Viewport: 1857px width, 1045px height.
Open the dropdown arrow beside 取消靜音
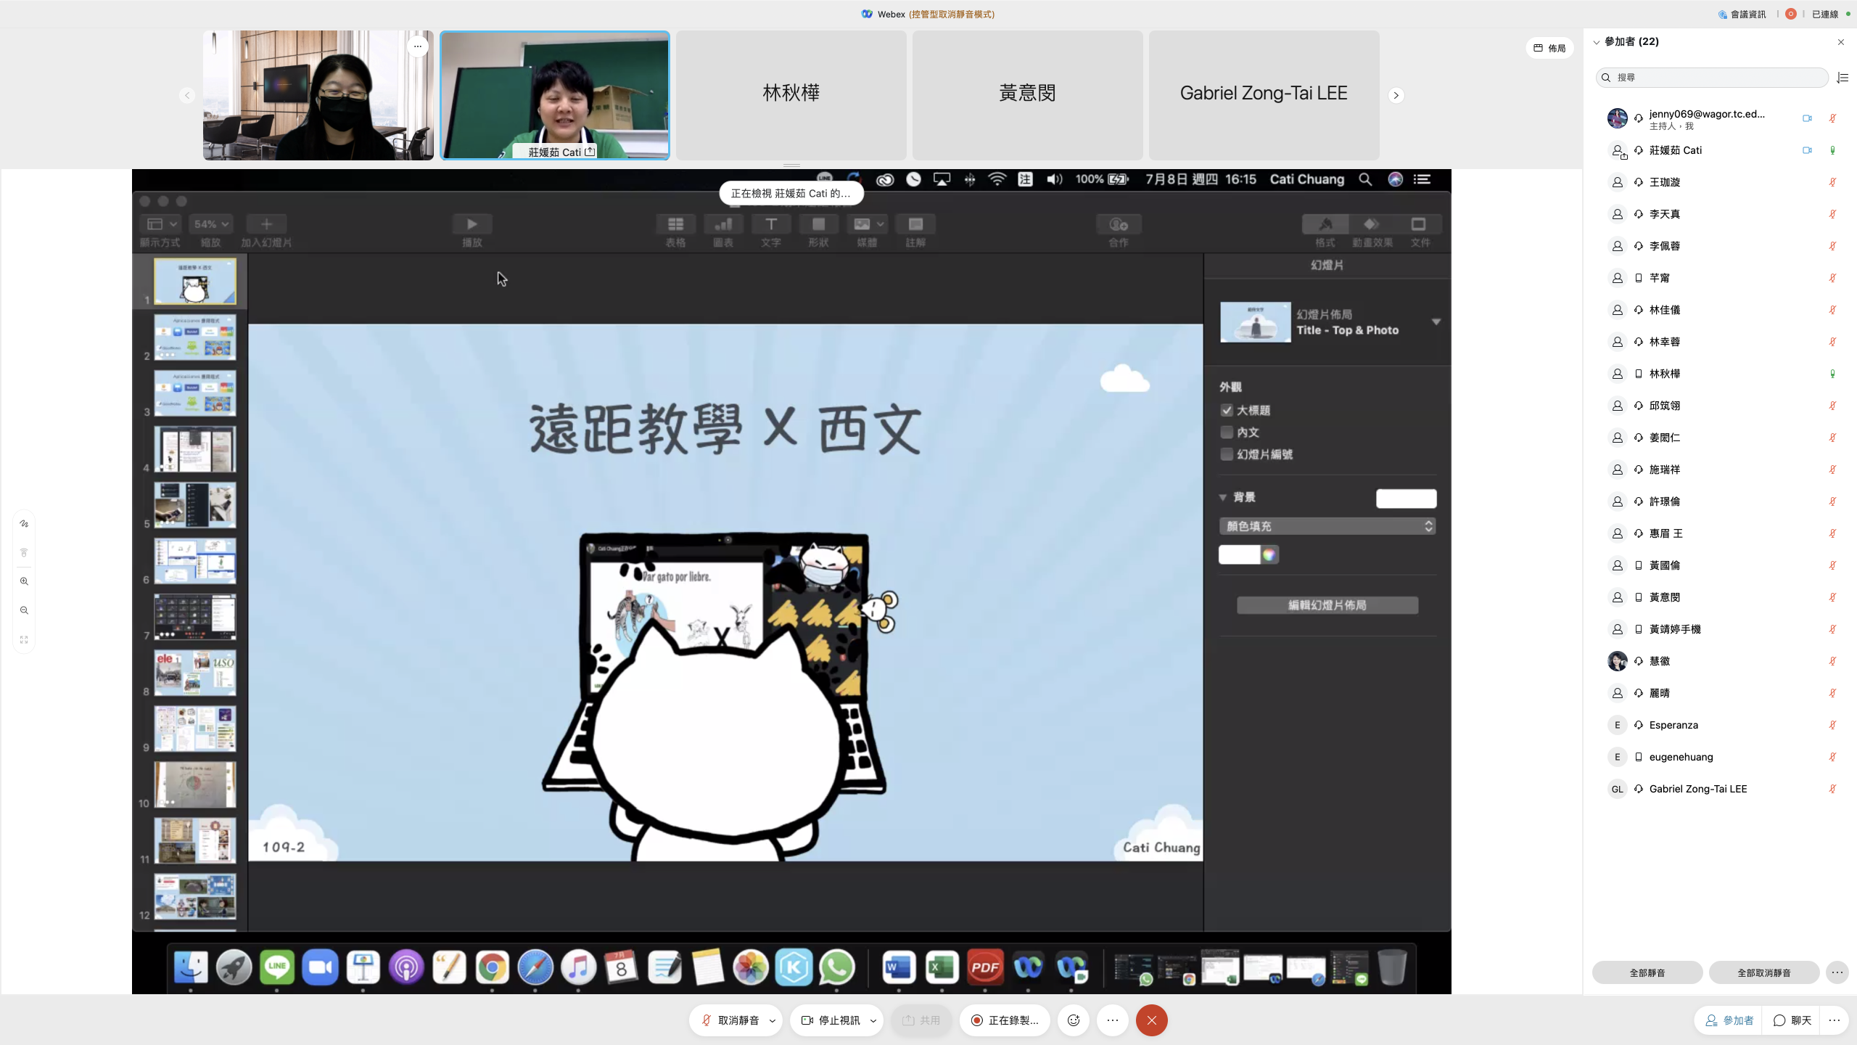click(x=773, y=1020)
